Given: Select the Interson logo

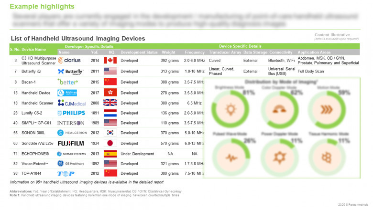Looking at the screenshot, I should pyautogui.click(x=71, y=123).
